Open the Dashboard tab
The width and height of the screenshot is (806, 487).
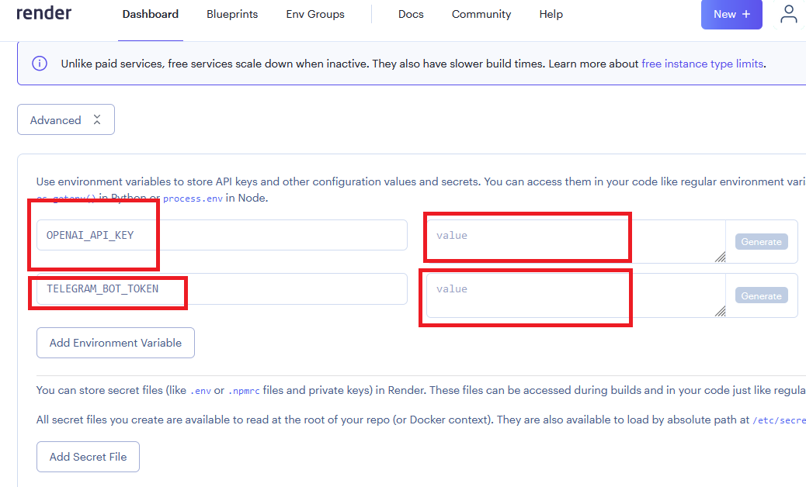pos(151,15)
